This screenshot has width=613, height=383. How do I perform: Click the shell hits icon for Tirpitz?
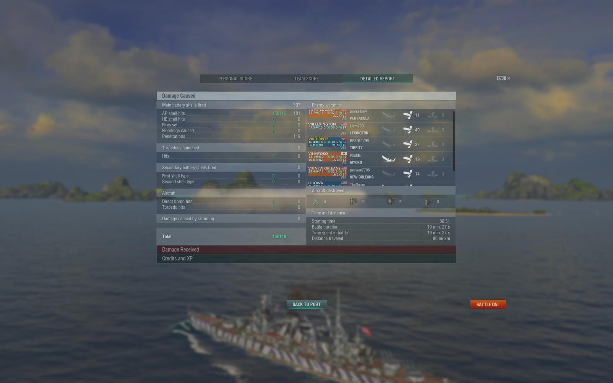coord(408,144)
